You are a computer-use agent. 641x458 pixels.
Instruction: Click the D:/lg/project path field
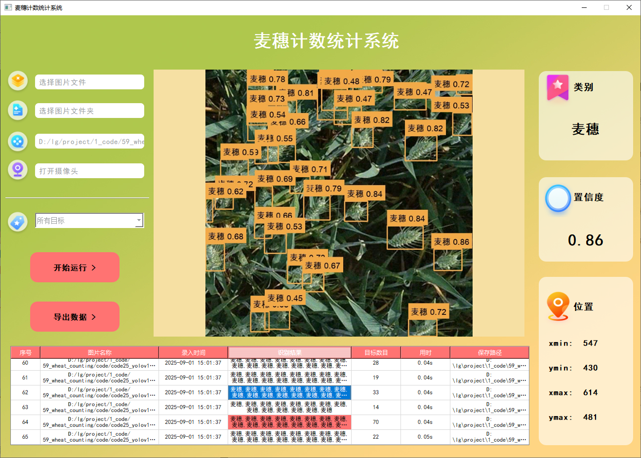pos(89,141)
